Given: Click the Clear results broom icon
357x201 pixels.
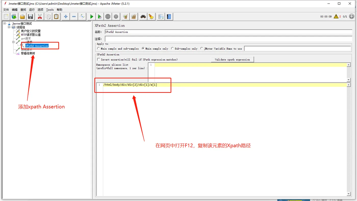Looking at the screenshot, I should click(x=125, y=17).
